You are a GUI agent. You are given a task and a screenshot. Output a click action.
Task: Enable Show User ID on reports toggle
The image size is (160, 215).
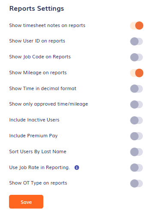[136, 41]
